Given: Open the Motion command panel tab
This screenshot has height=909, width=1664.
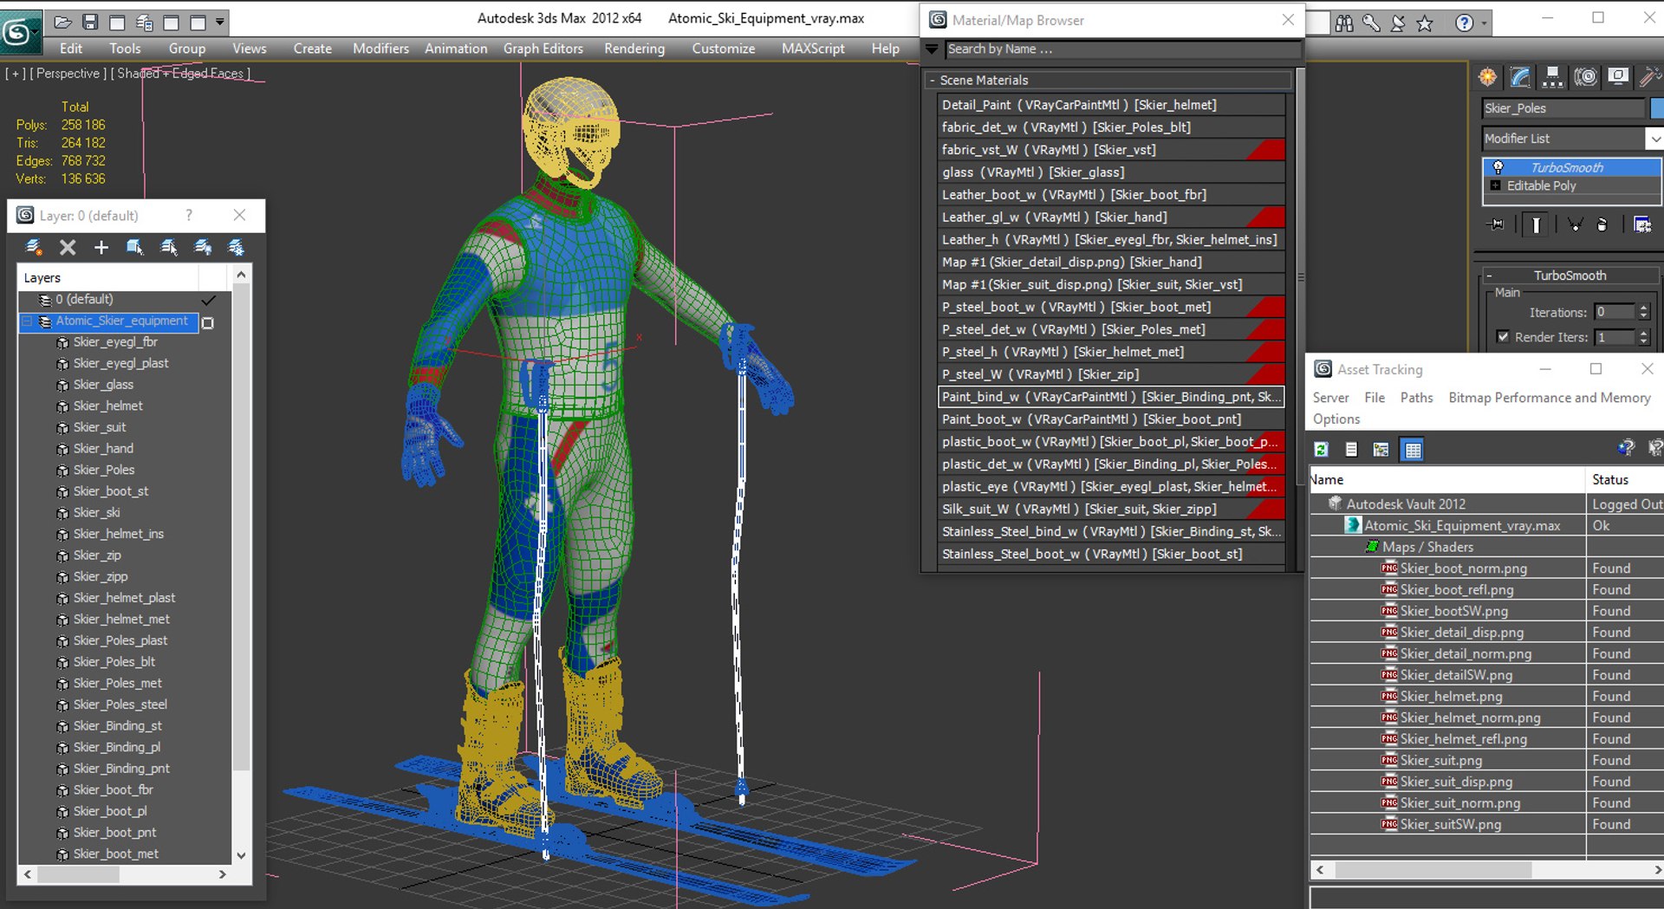Looking at the screenshot, I should coord(1585,77).
